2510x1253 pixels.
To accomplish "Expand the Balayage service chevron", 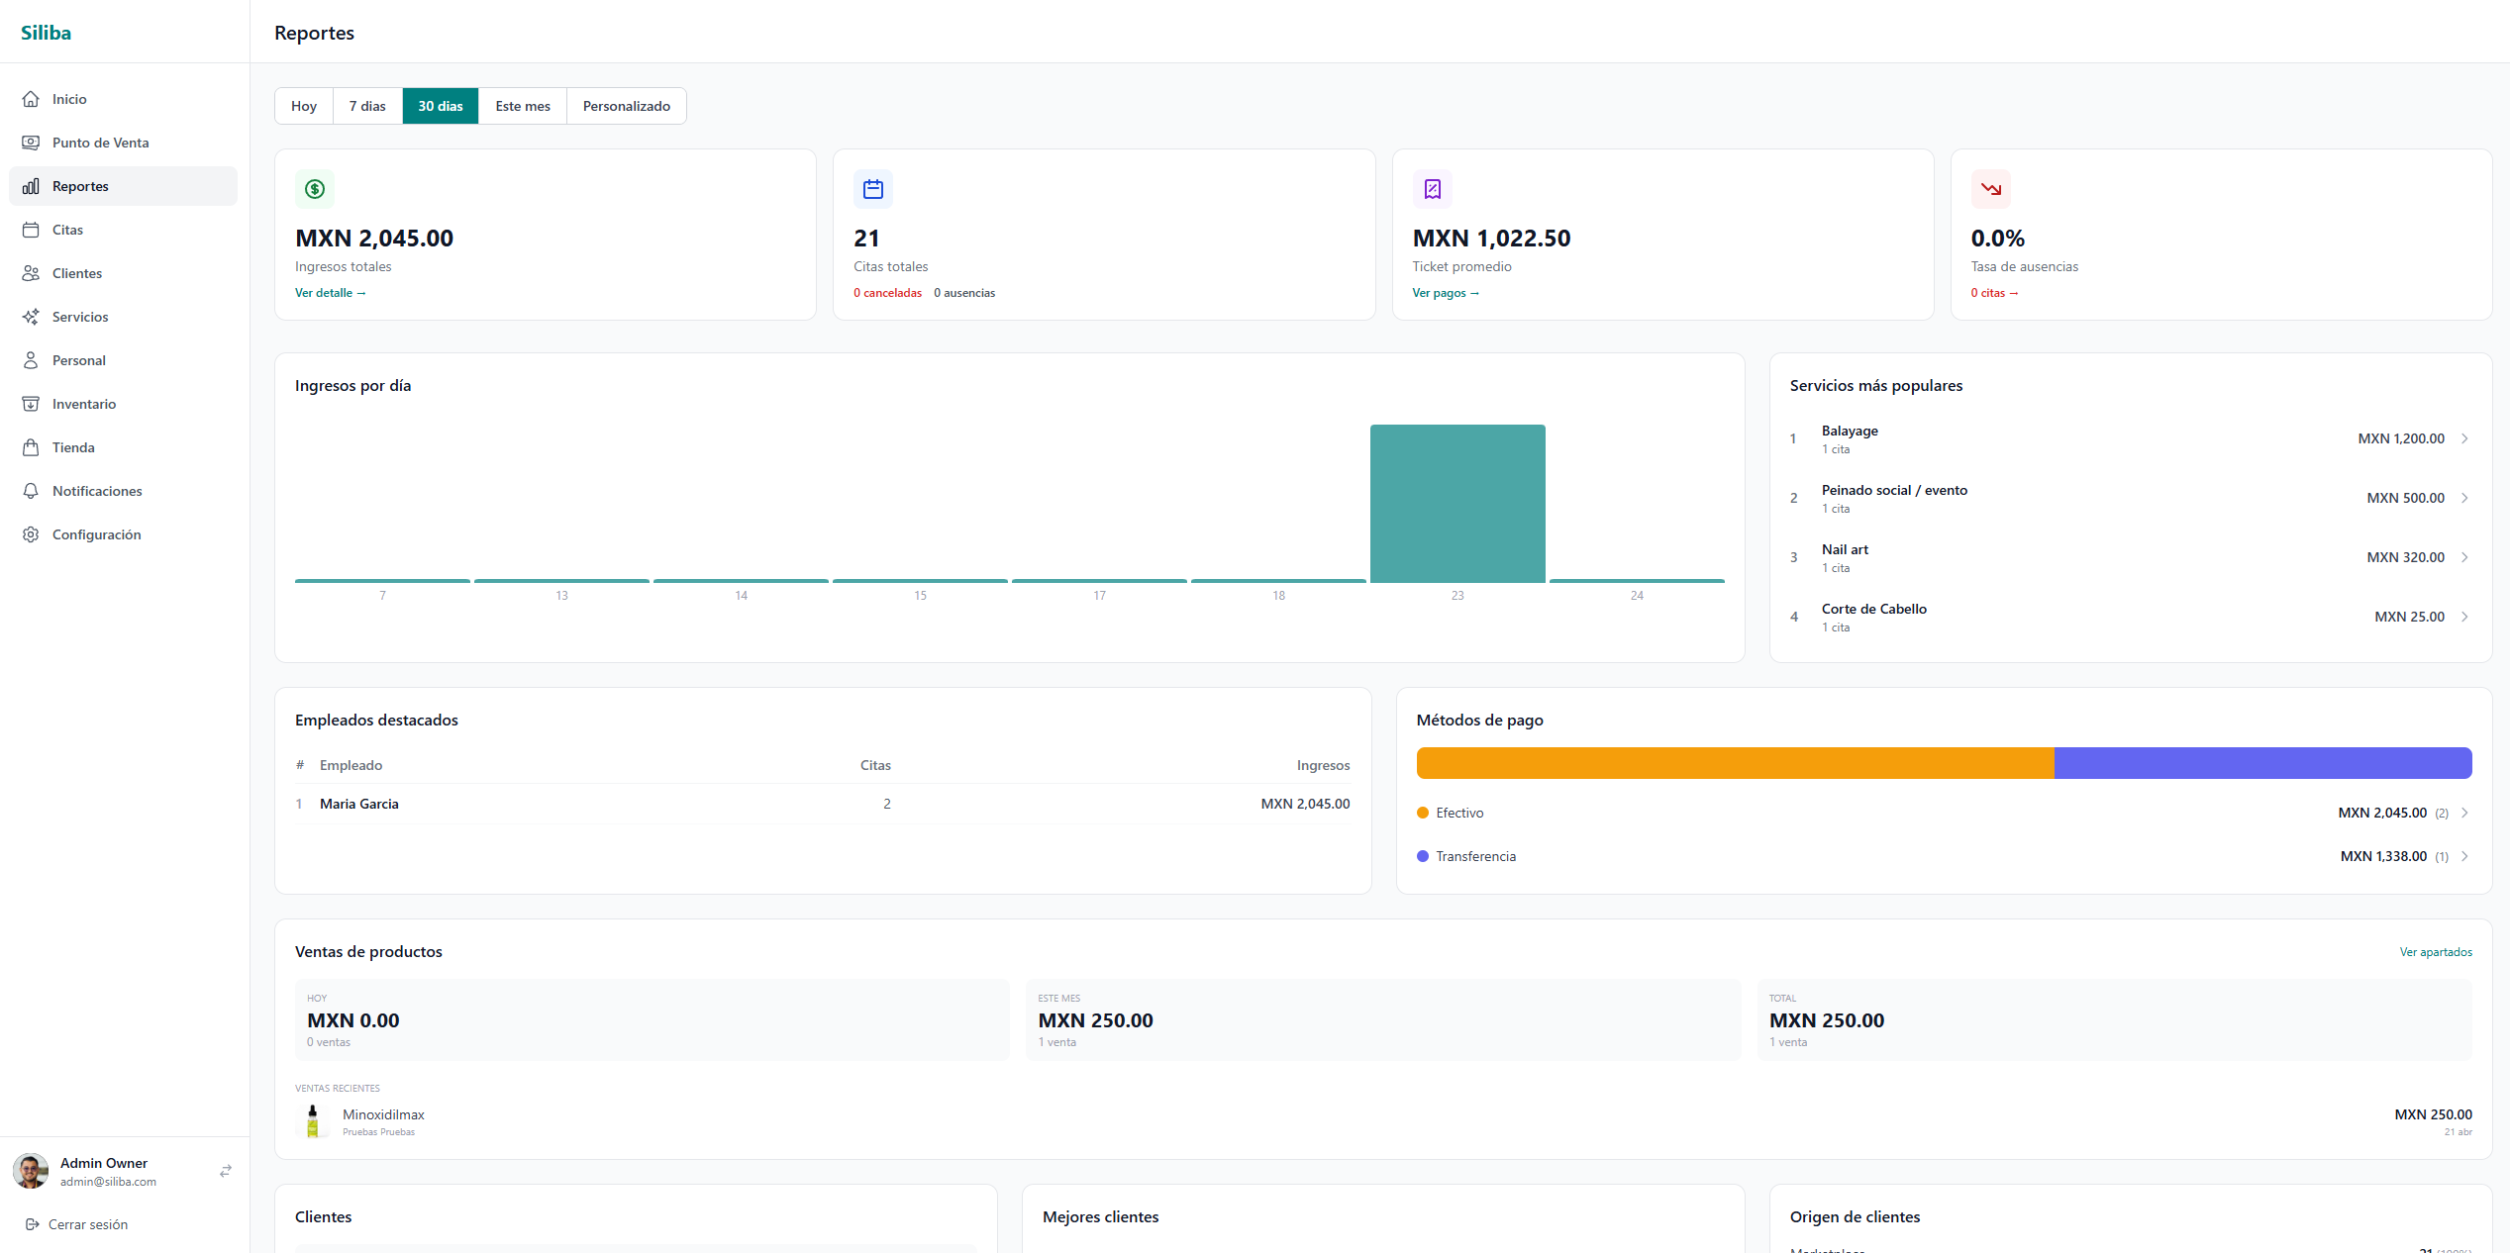I will click(2464, 438).
